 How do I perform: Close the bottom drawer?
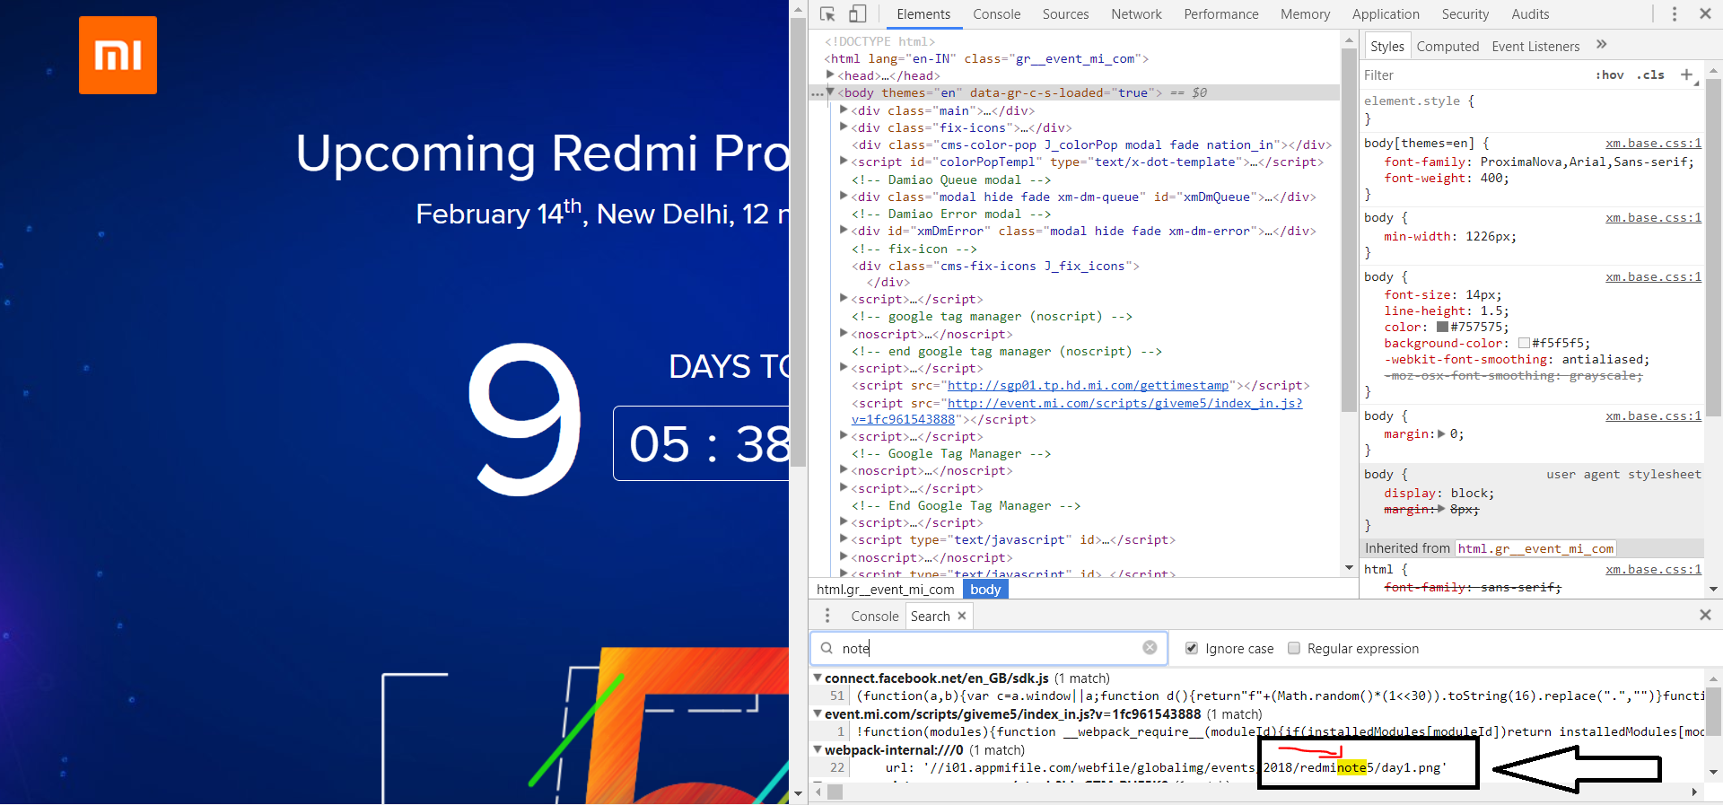1705,615
